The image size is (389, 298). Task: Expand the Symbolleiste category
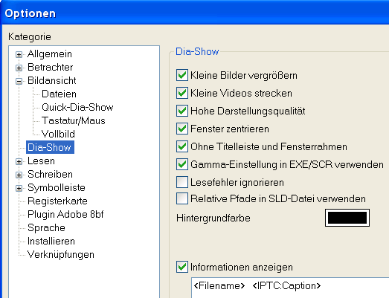(19, 188)
